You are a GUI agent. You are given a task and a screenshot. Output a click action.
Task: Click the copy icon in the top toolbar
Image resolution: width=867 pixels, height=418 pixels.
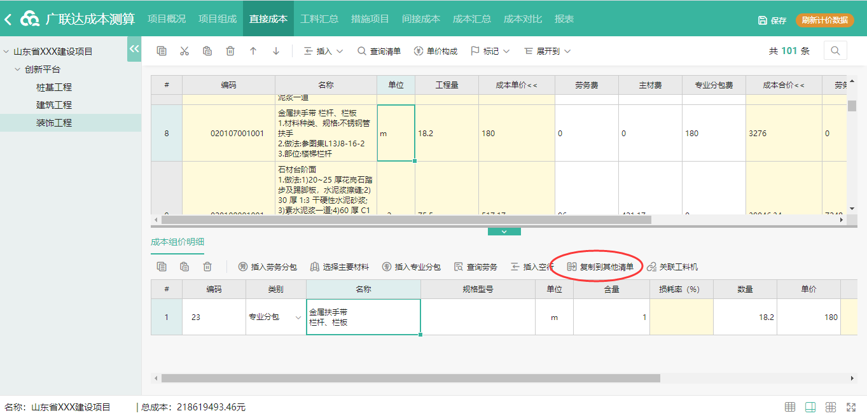(x=162, y=51)
